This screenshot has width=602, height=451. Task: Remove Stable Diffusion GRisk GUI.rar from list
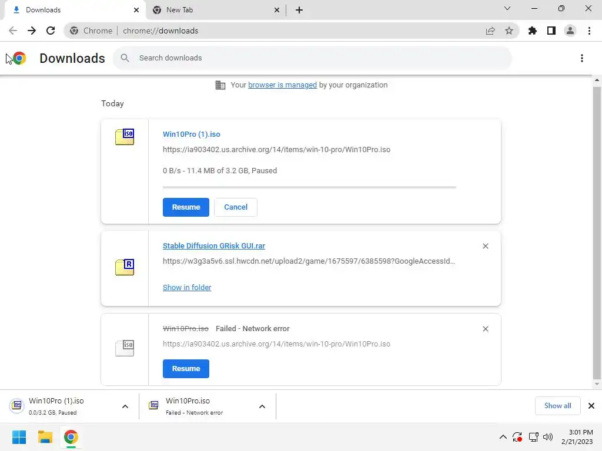point(485,246)
